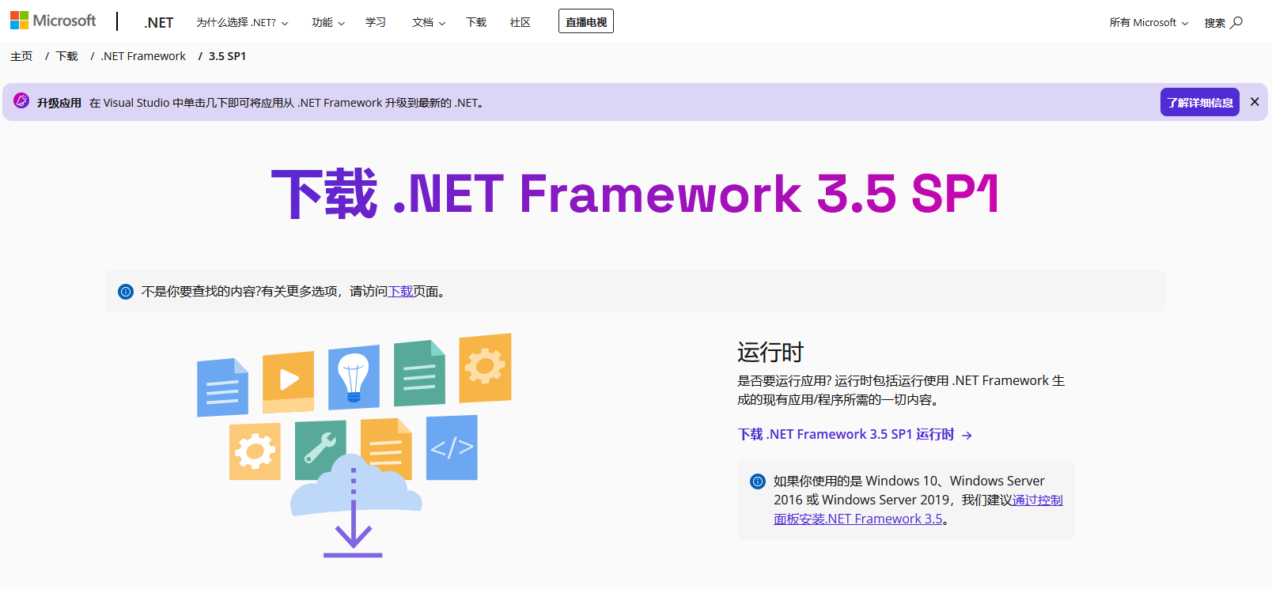Go to 主页 in breadcrumb
The image size is (1272, 589).
pos(21,56)
